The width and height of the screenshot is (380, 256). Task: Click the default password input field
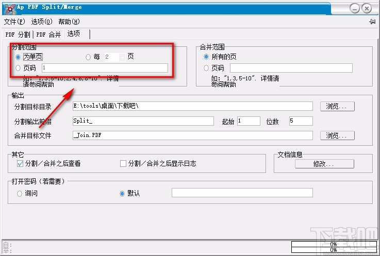pyautogui.click(x=242, y=193)
